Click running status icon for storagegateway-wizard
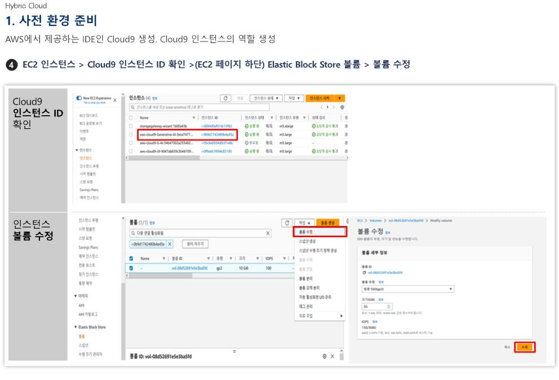This screenshot has height=380, width=559. (247, 126)
